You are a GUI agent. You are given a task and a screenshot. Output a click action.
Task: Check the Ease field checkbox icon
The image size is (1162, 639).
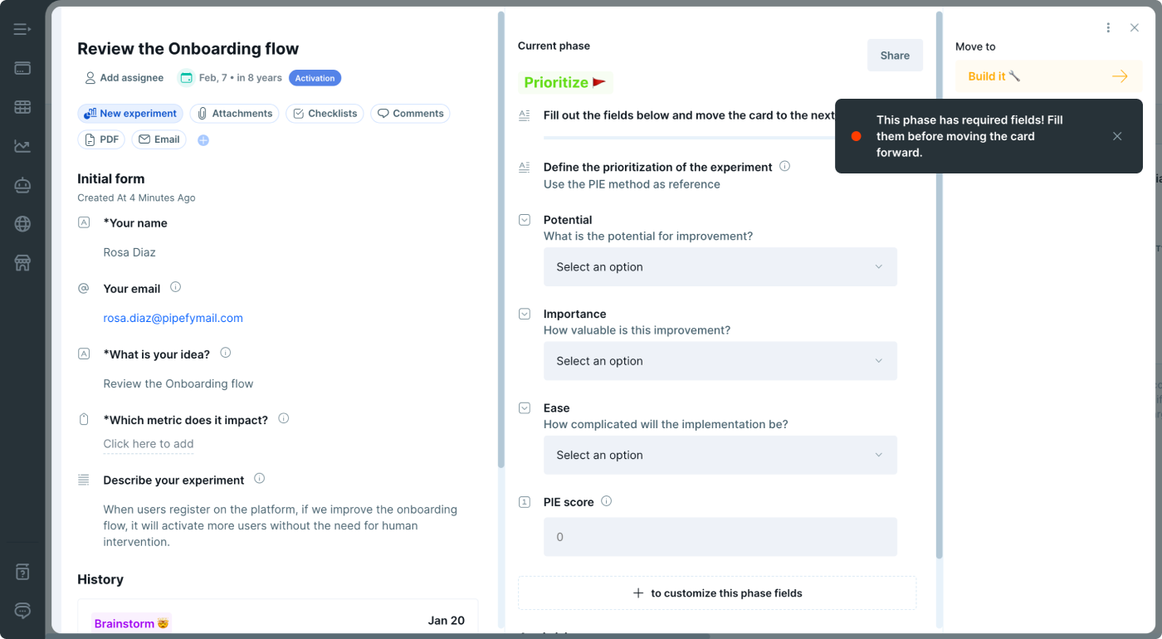coord(524,407)
